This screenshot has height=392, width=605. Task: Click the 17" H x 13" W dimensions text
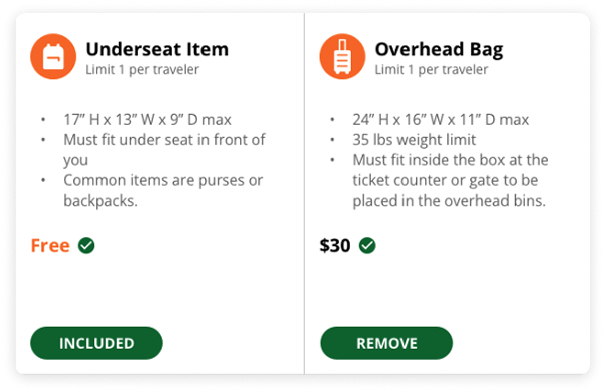[147, 120]
